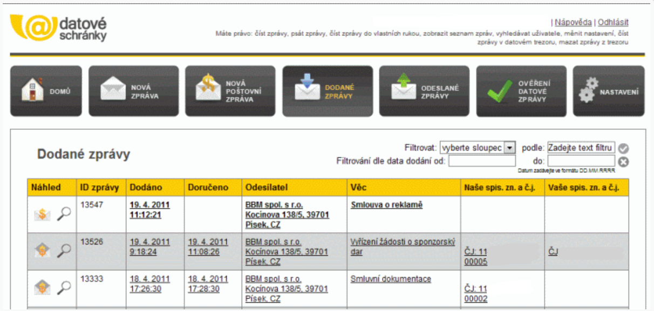Open envelope icon for message 13526

(42, 251)
